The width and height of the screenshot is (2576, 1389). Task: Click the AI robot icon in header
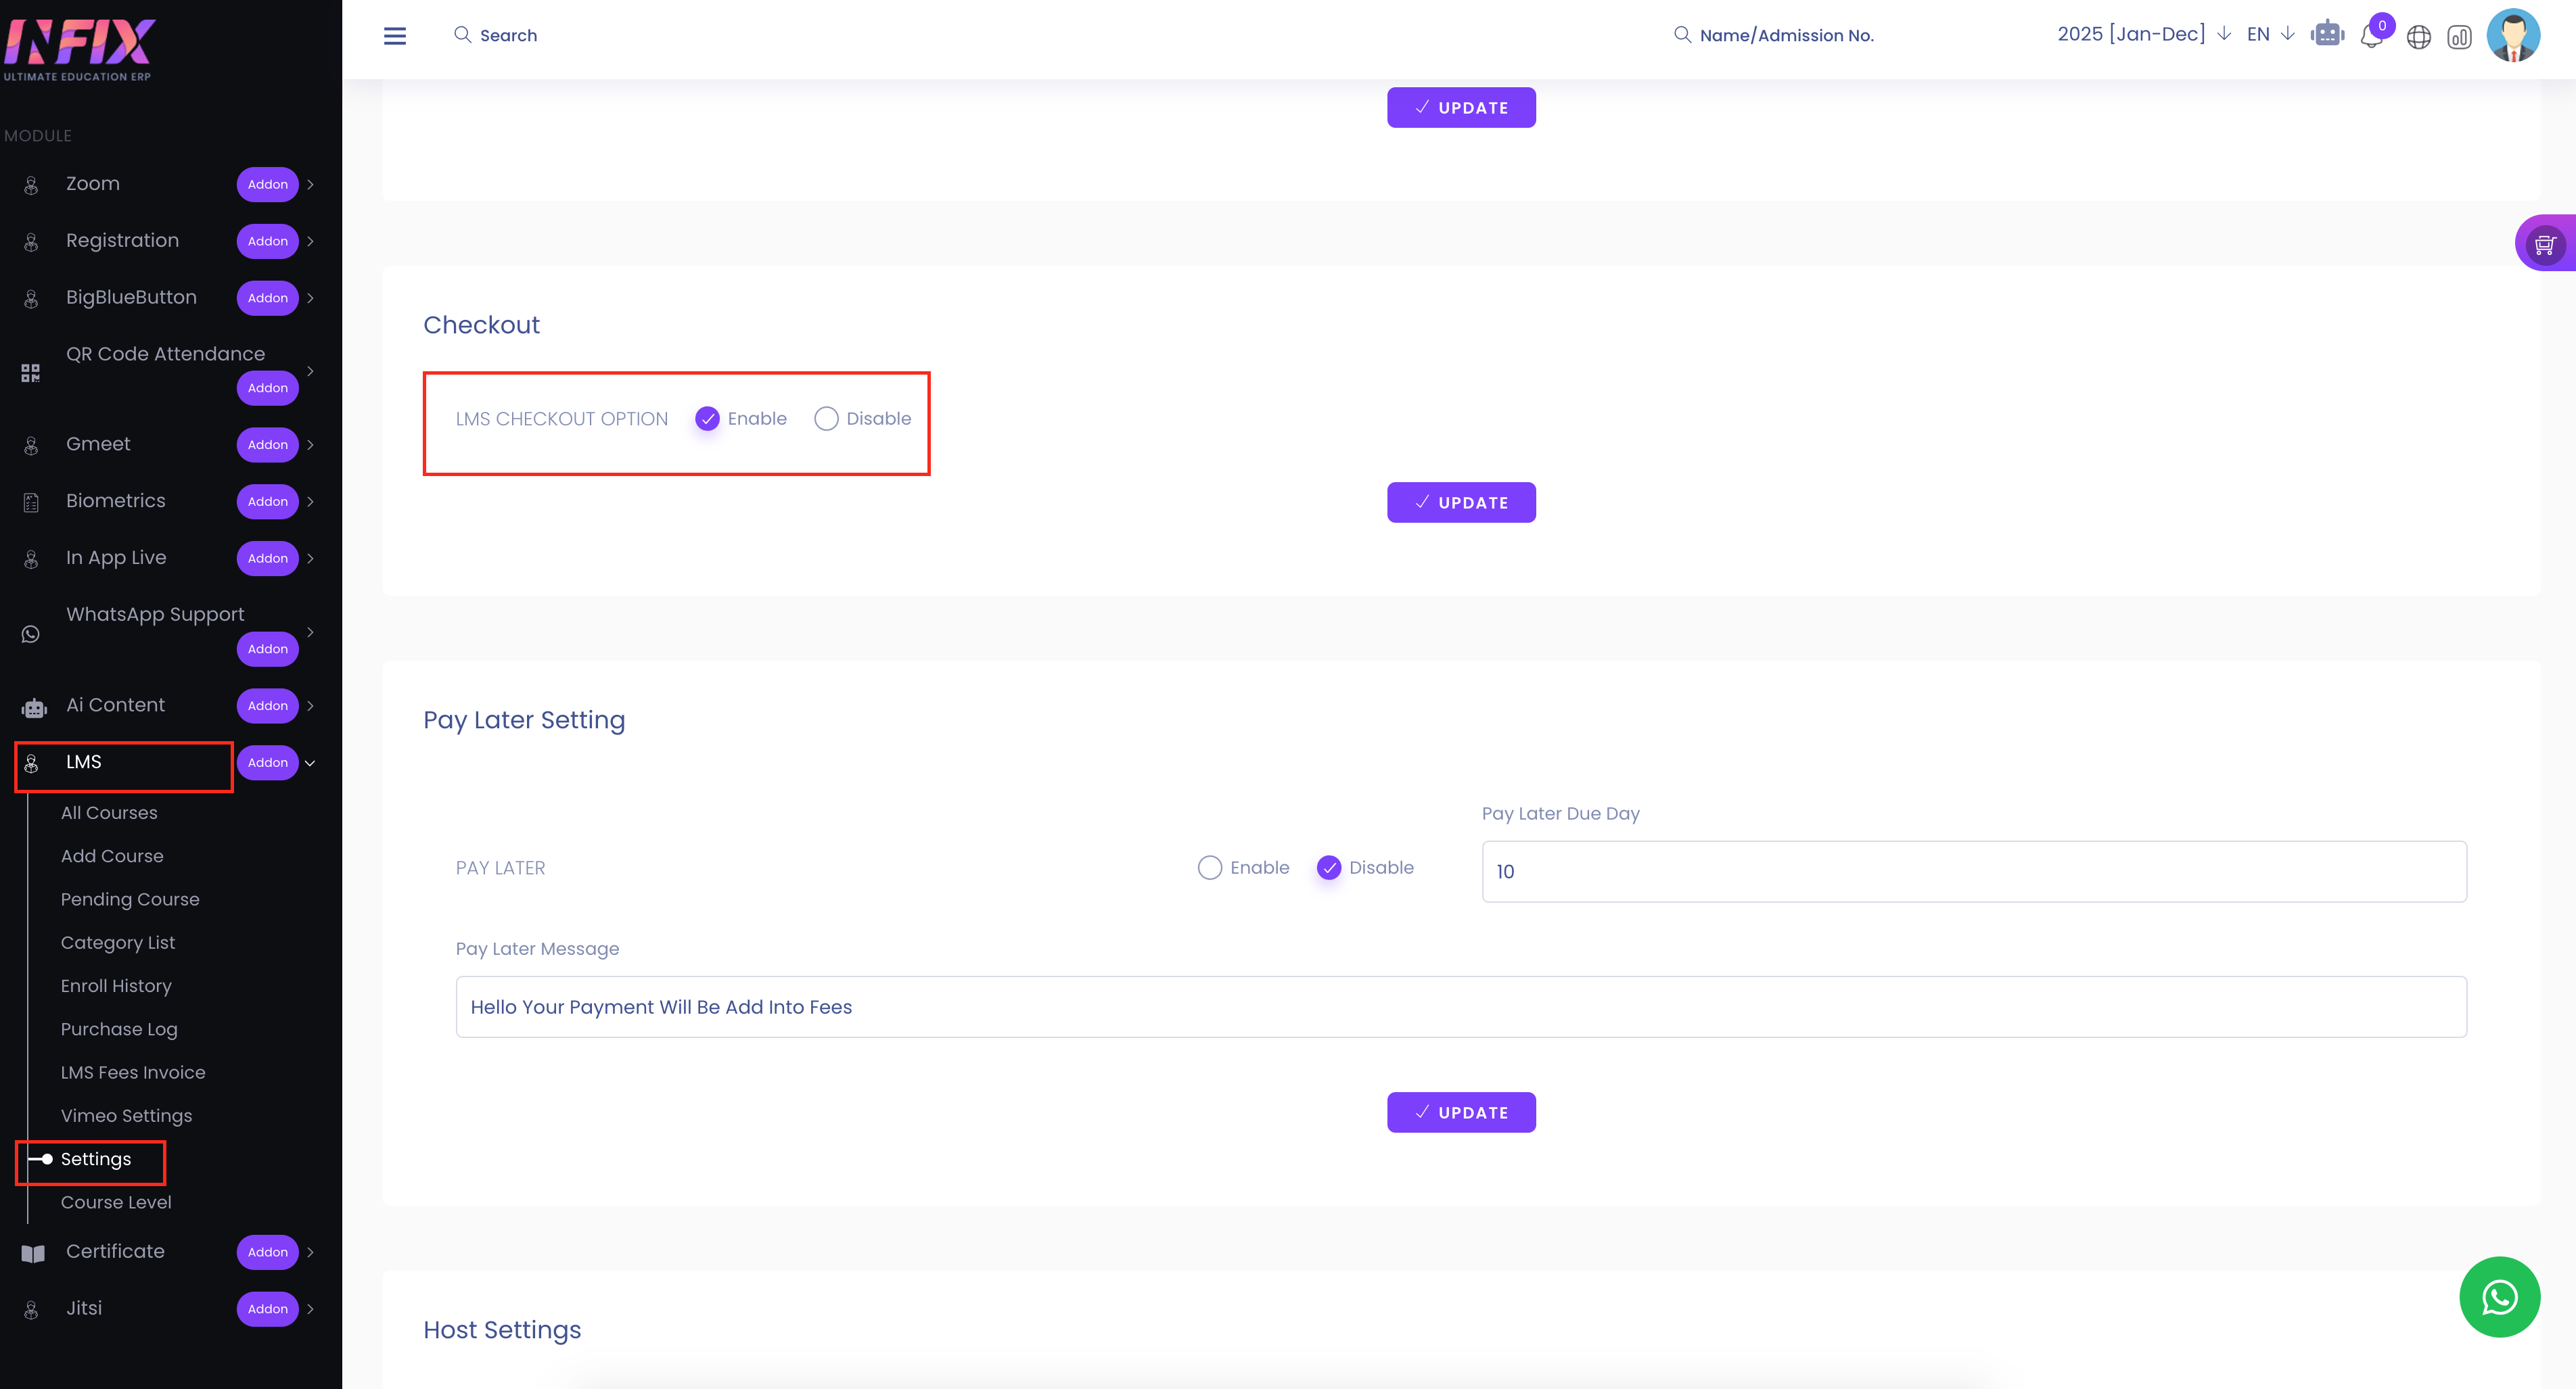pos(2327,35)
